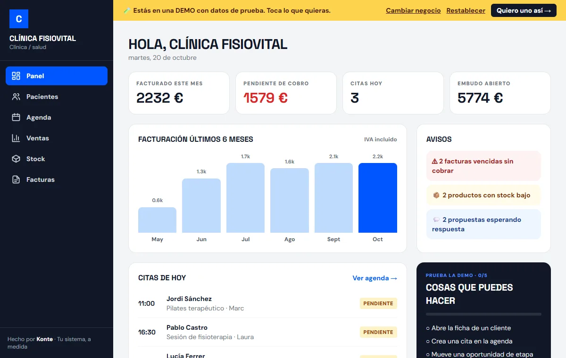Click the dark blue Oct bar

point(378,198)
